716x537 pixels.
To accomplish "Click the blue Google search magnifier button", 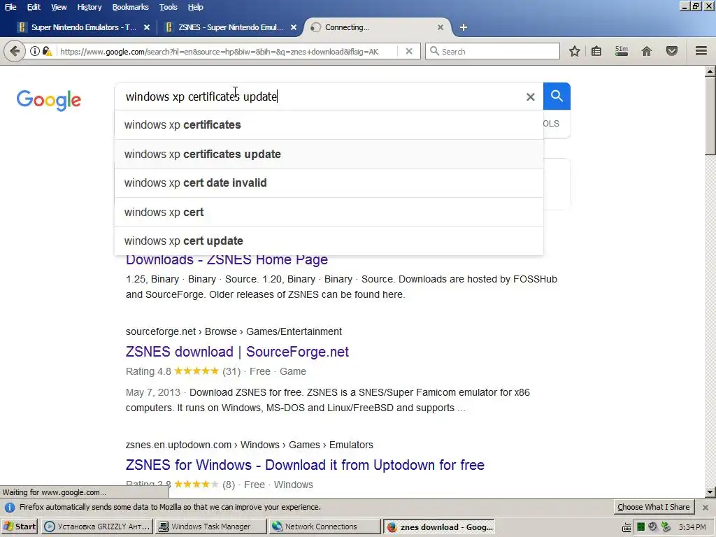I will coord(557,96).
